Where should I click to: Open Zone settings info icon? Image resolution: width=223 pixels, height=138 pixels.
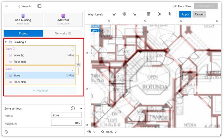point(73,109)
